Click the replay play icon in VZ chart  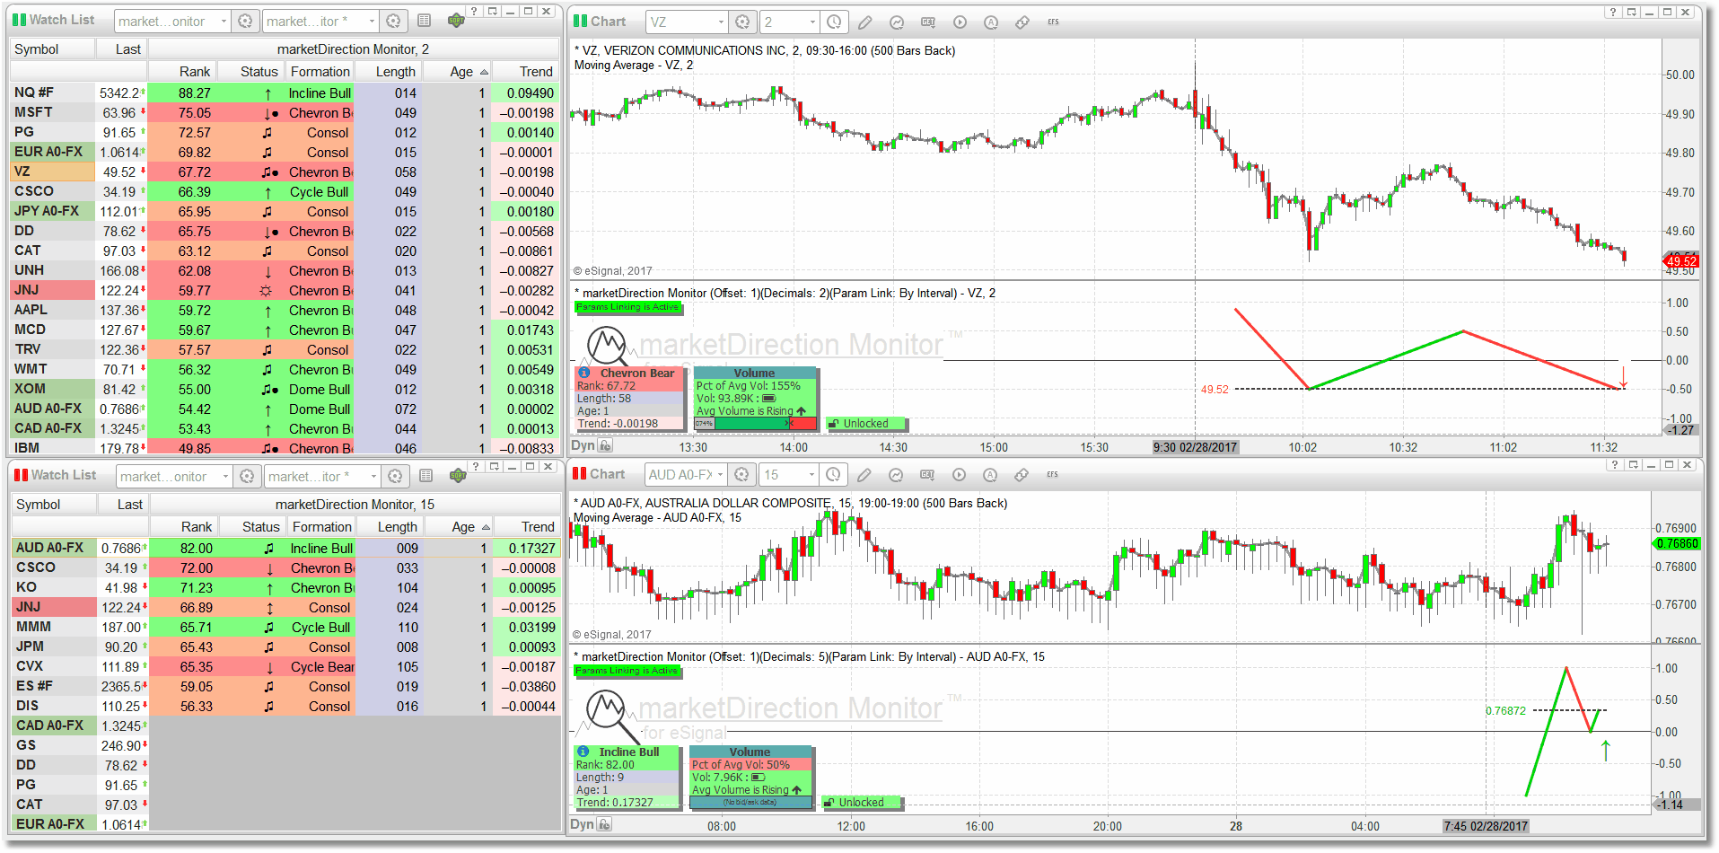(960, 22)
